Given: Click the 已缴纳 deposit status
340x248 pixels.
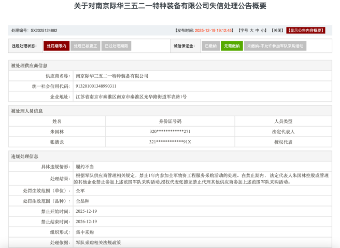Looking at the screenshot, I should click(210, 46).
